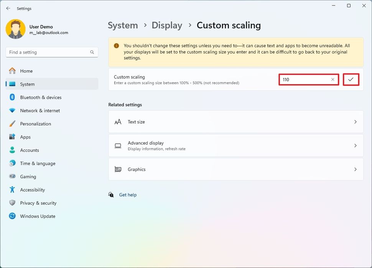
Task: Expand the Graphics settings
Action: 235,169
